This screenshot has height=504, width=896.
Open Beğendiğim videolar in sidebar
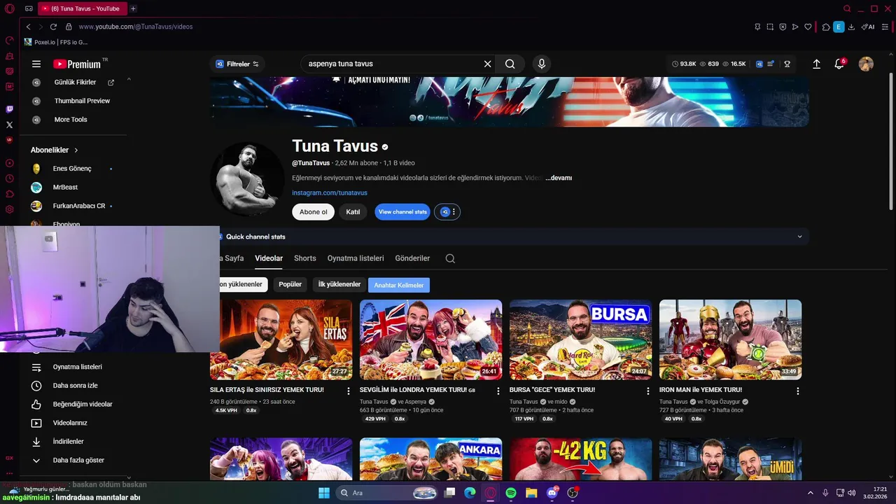click(83, 404)
